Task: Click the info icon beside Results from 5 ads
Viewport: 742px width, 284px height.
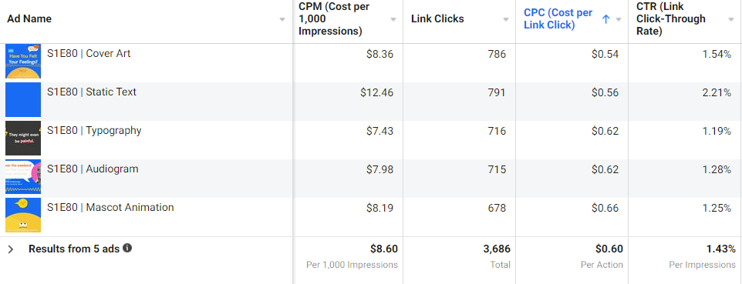Action: click(127, 248)
